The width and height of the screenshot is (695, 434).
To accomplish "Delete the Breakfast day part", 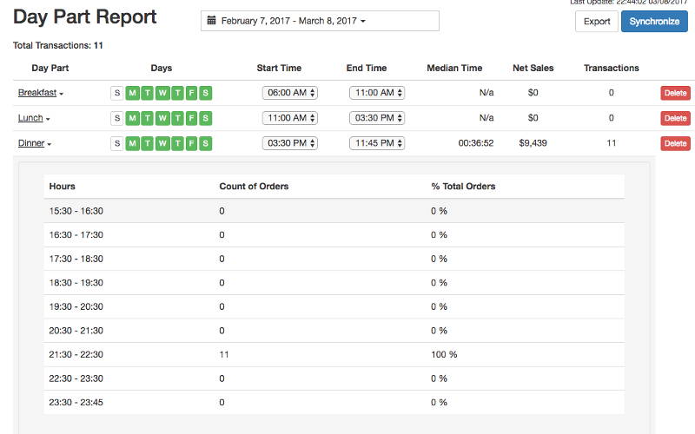I will (675, 93).
